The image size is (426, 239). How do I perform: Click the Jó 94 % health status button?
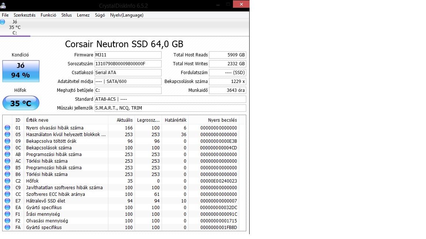coord(21,71)
